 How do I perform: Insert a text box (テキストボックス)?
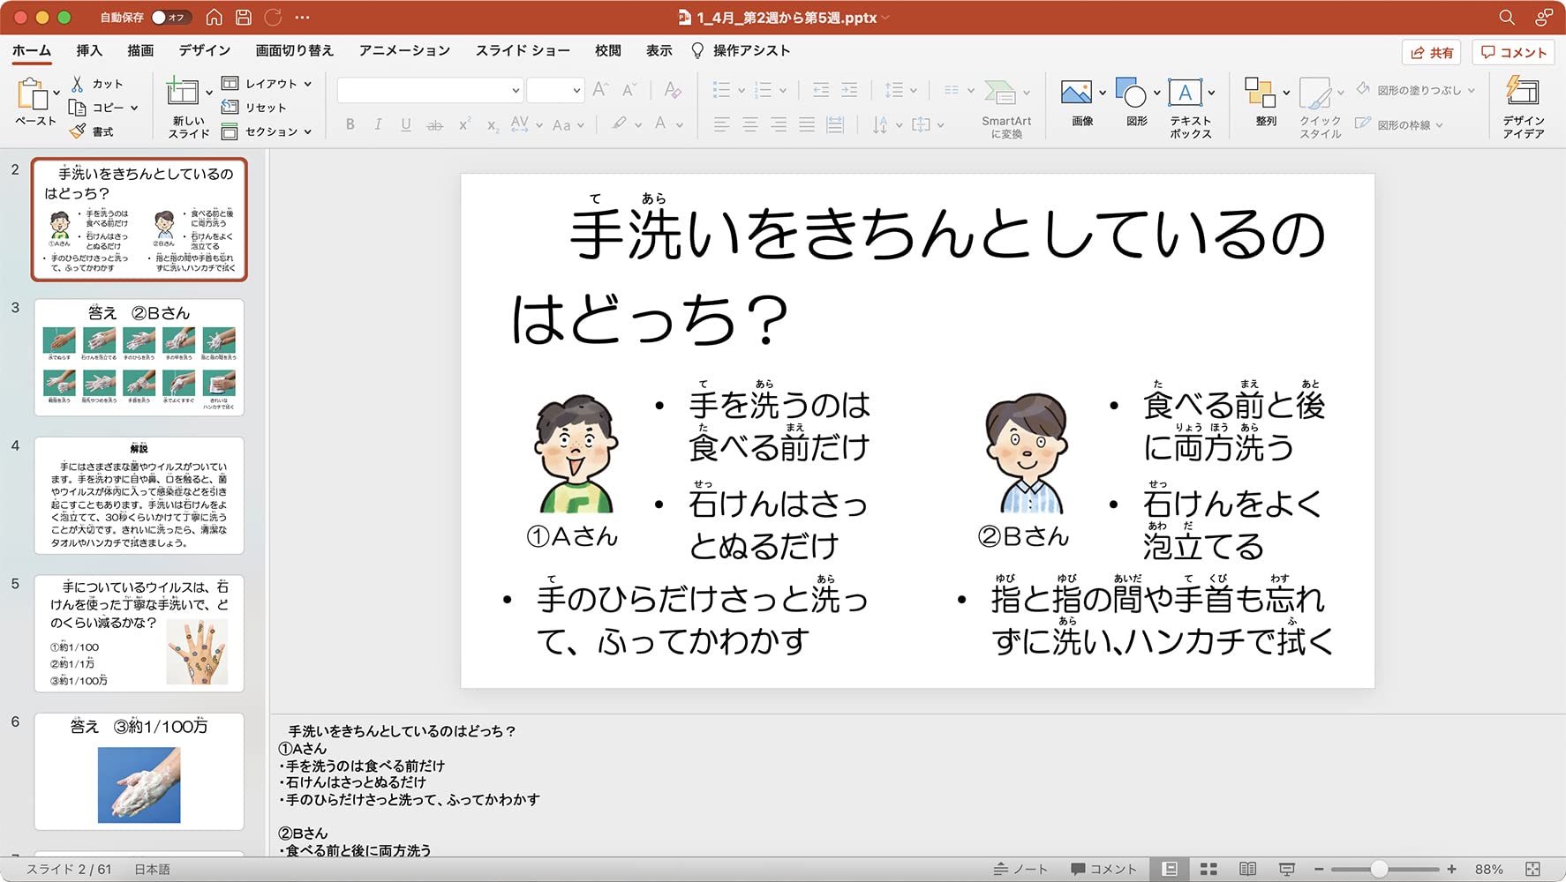coord(1185,93)
